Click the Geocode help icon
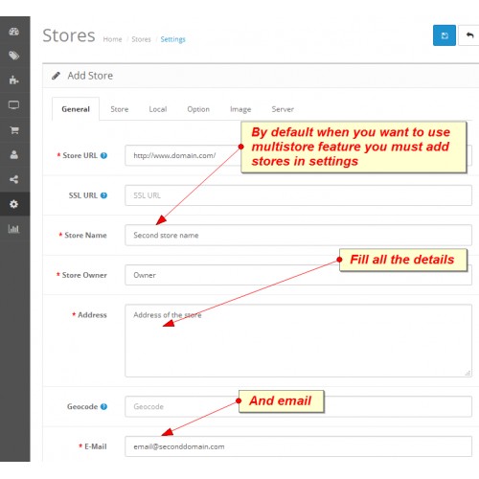479x479 pixels. click(103, 406)
